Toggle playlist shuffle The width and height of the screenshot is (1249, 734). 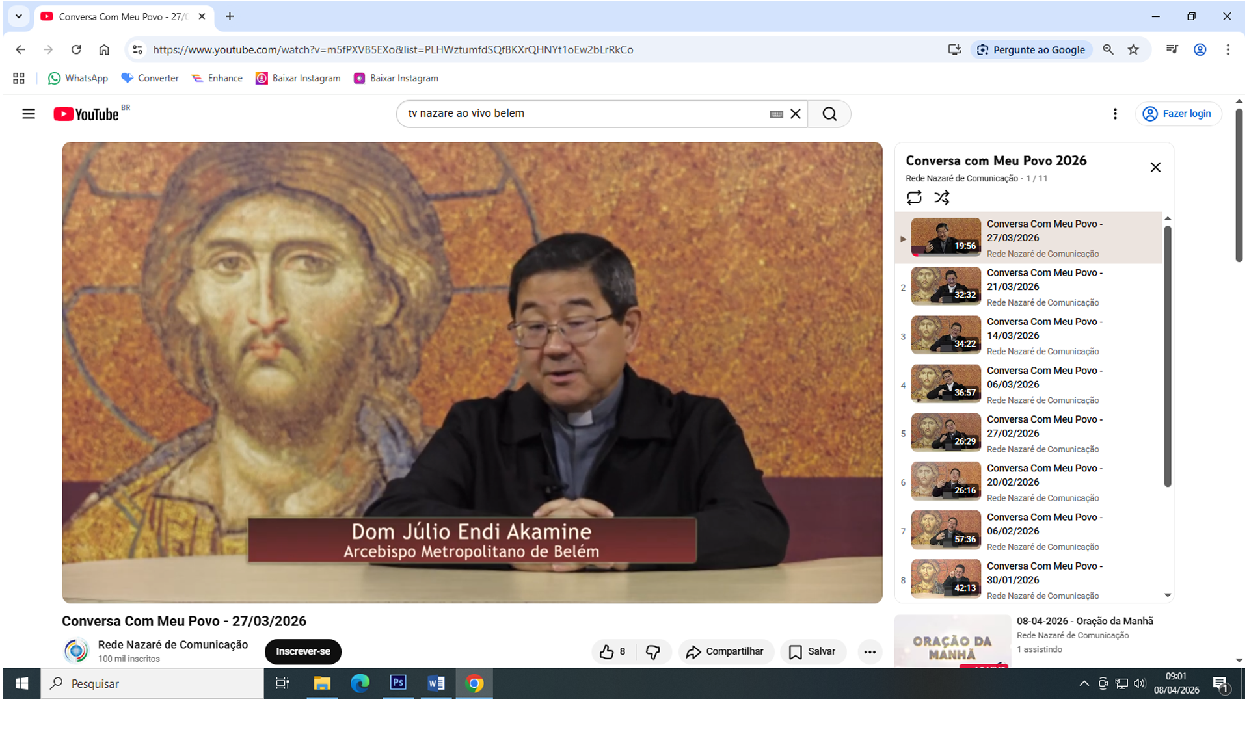click(x=941, y=197)
